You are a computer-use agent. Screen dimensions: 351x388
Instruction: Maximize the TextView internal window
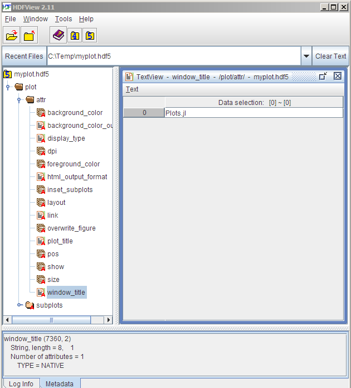(x=323, y=76)
